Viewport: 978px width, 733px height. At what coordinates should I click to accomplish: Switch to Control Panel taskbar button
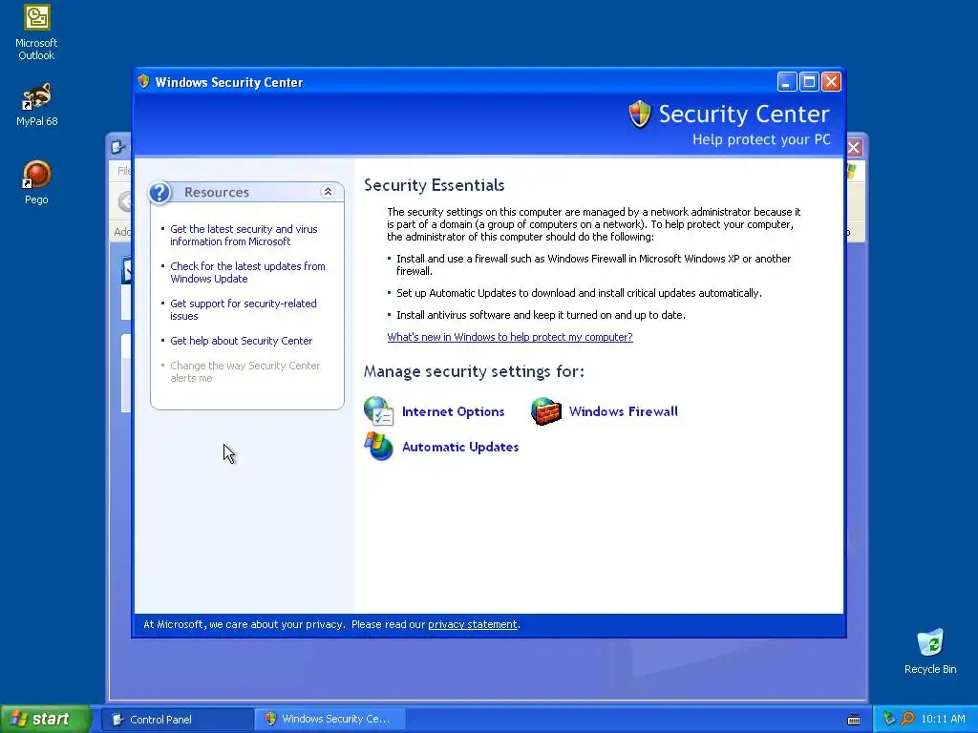(177, 720)
